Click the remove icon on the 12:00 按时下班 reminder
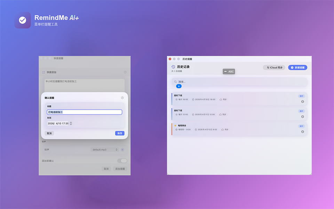 (302, 117)
